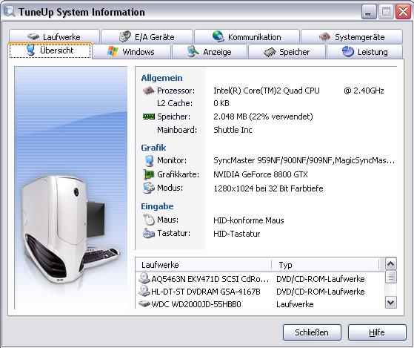
Task: Click the graphics card icon beside Grafikkarte
Action: point(149,174)
